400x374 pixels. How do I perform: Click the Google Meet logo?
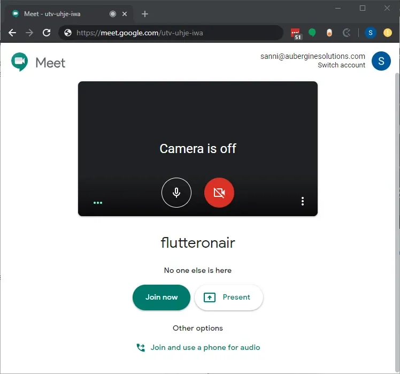(x=39, y=62)
